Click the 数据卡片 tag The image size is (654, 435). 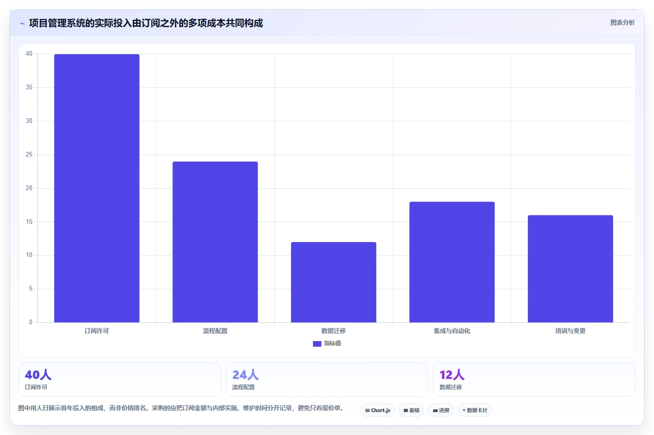[x=475, y=410]
